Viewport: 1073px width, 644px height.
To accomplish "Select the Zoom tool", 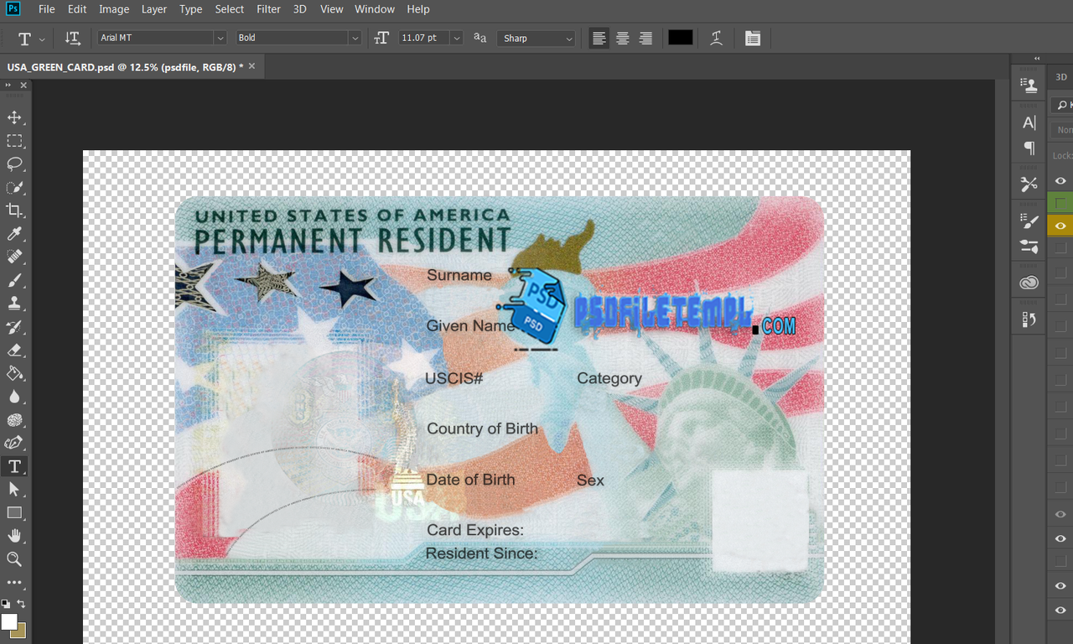I will 14,559.
